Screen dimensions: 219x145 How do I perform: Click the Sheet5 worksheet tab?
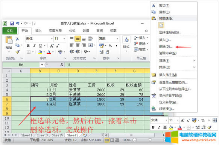[x=58, y=135]
